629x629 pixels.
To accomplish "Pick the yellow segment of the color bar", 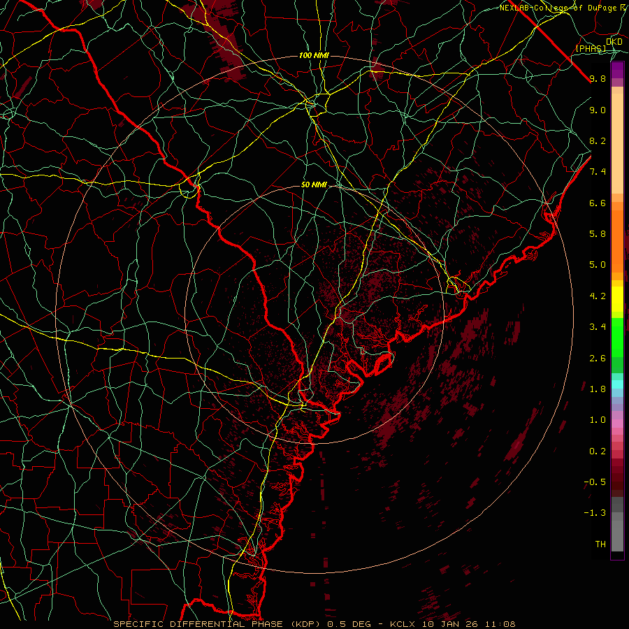I will pyautogui.click(x=617, y=299).
